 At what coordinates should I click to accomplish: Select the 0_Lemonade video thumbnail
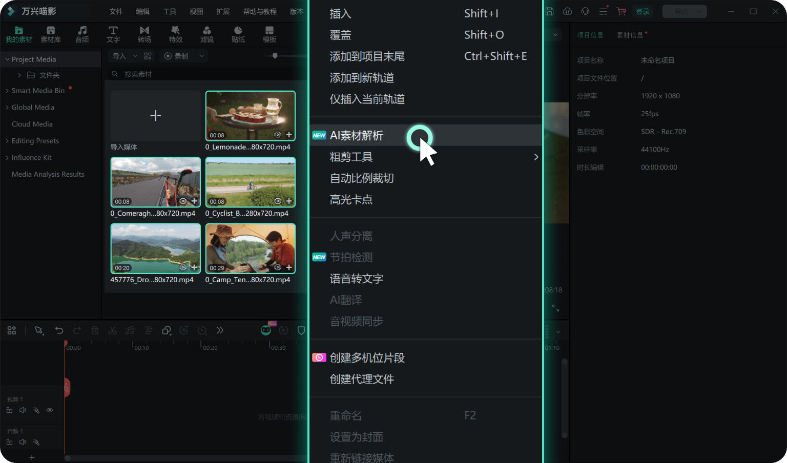click(251, 116)
